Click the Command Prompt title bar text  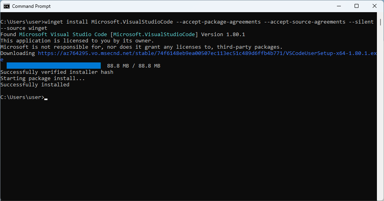click(31, 6)
